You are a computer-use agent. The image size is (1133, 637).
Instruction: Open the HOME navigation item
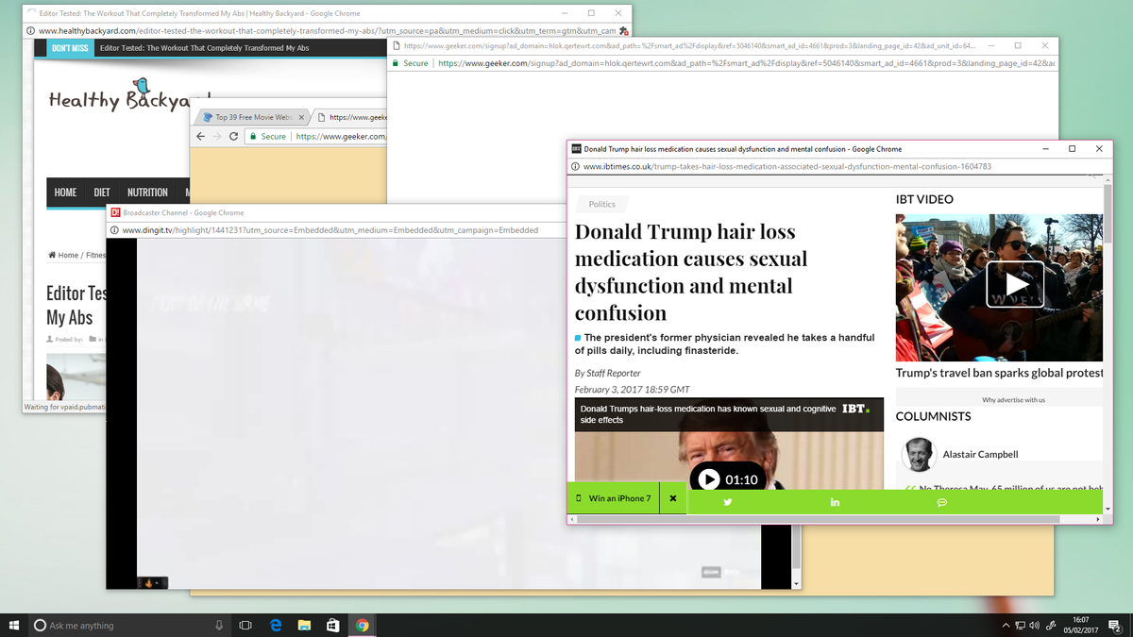[65, 193]
